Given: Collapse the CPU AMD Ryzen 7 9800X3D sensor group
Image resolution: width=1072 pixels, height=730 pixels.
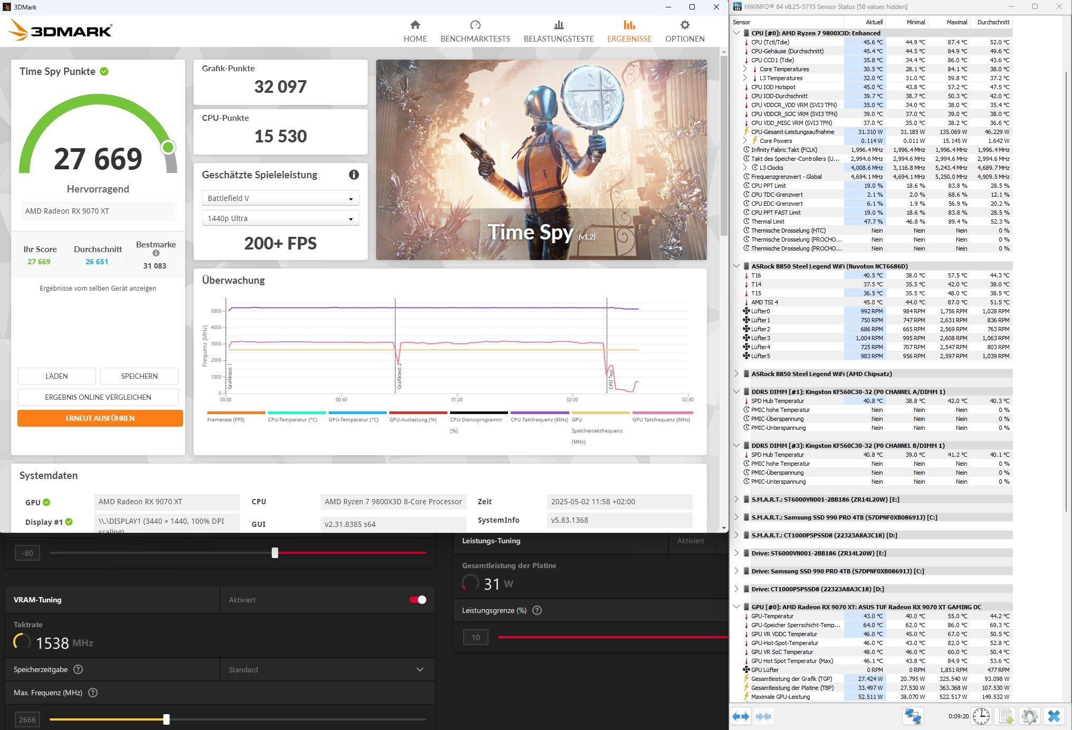Looking at the screenshot, I should [x=736, y=33].
